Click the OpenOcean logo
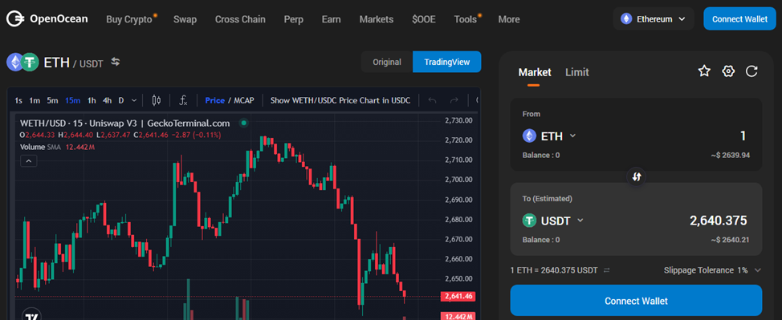This screenshot has height=320, width=782. [x=47, y=19]
